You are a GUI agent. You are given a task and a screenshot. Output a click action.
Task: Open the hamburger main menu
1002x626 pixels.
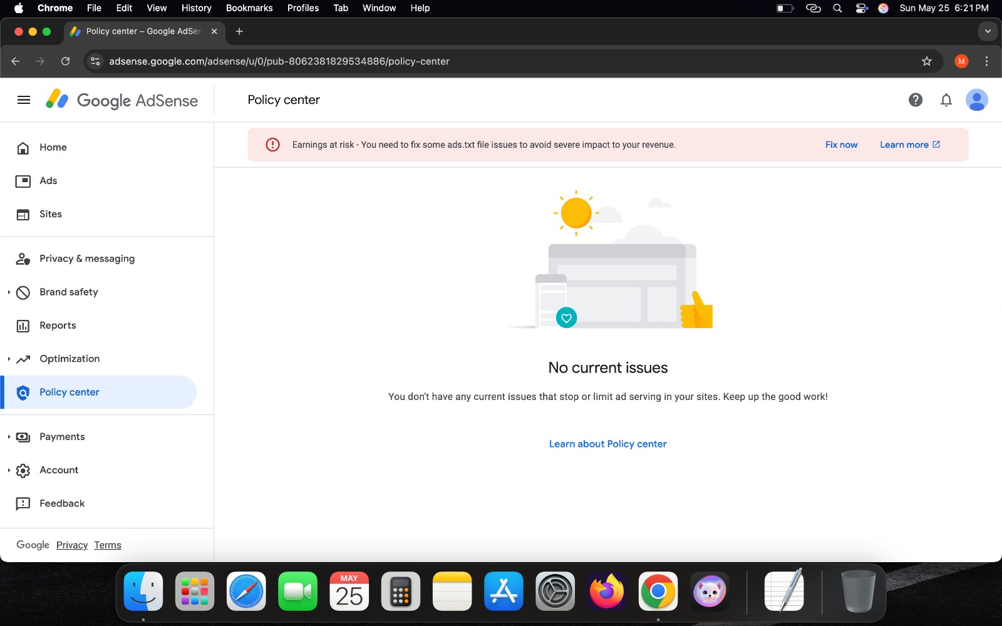[24, 100]
